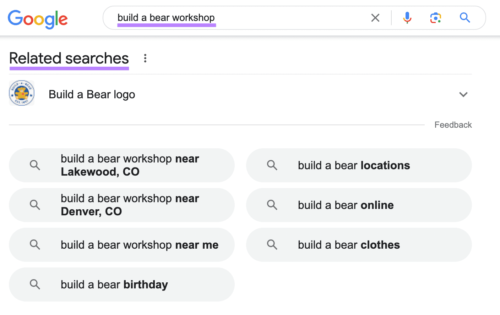Search 'build a bear workshop near Denver, CO'

pos(130,205)
